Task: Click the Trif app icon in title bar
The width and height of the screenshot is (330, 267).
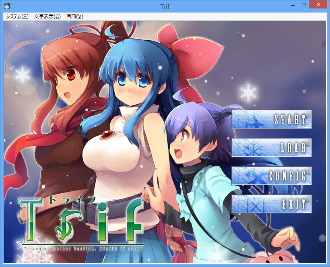Action: coord(7,6)
